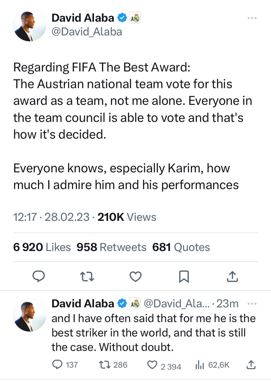Click the Real Madrid affiliation badge in header
271x382 pixels.
(x=135, y=18)
